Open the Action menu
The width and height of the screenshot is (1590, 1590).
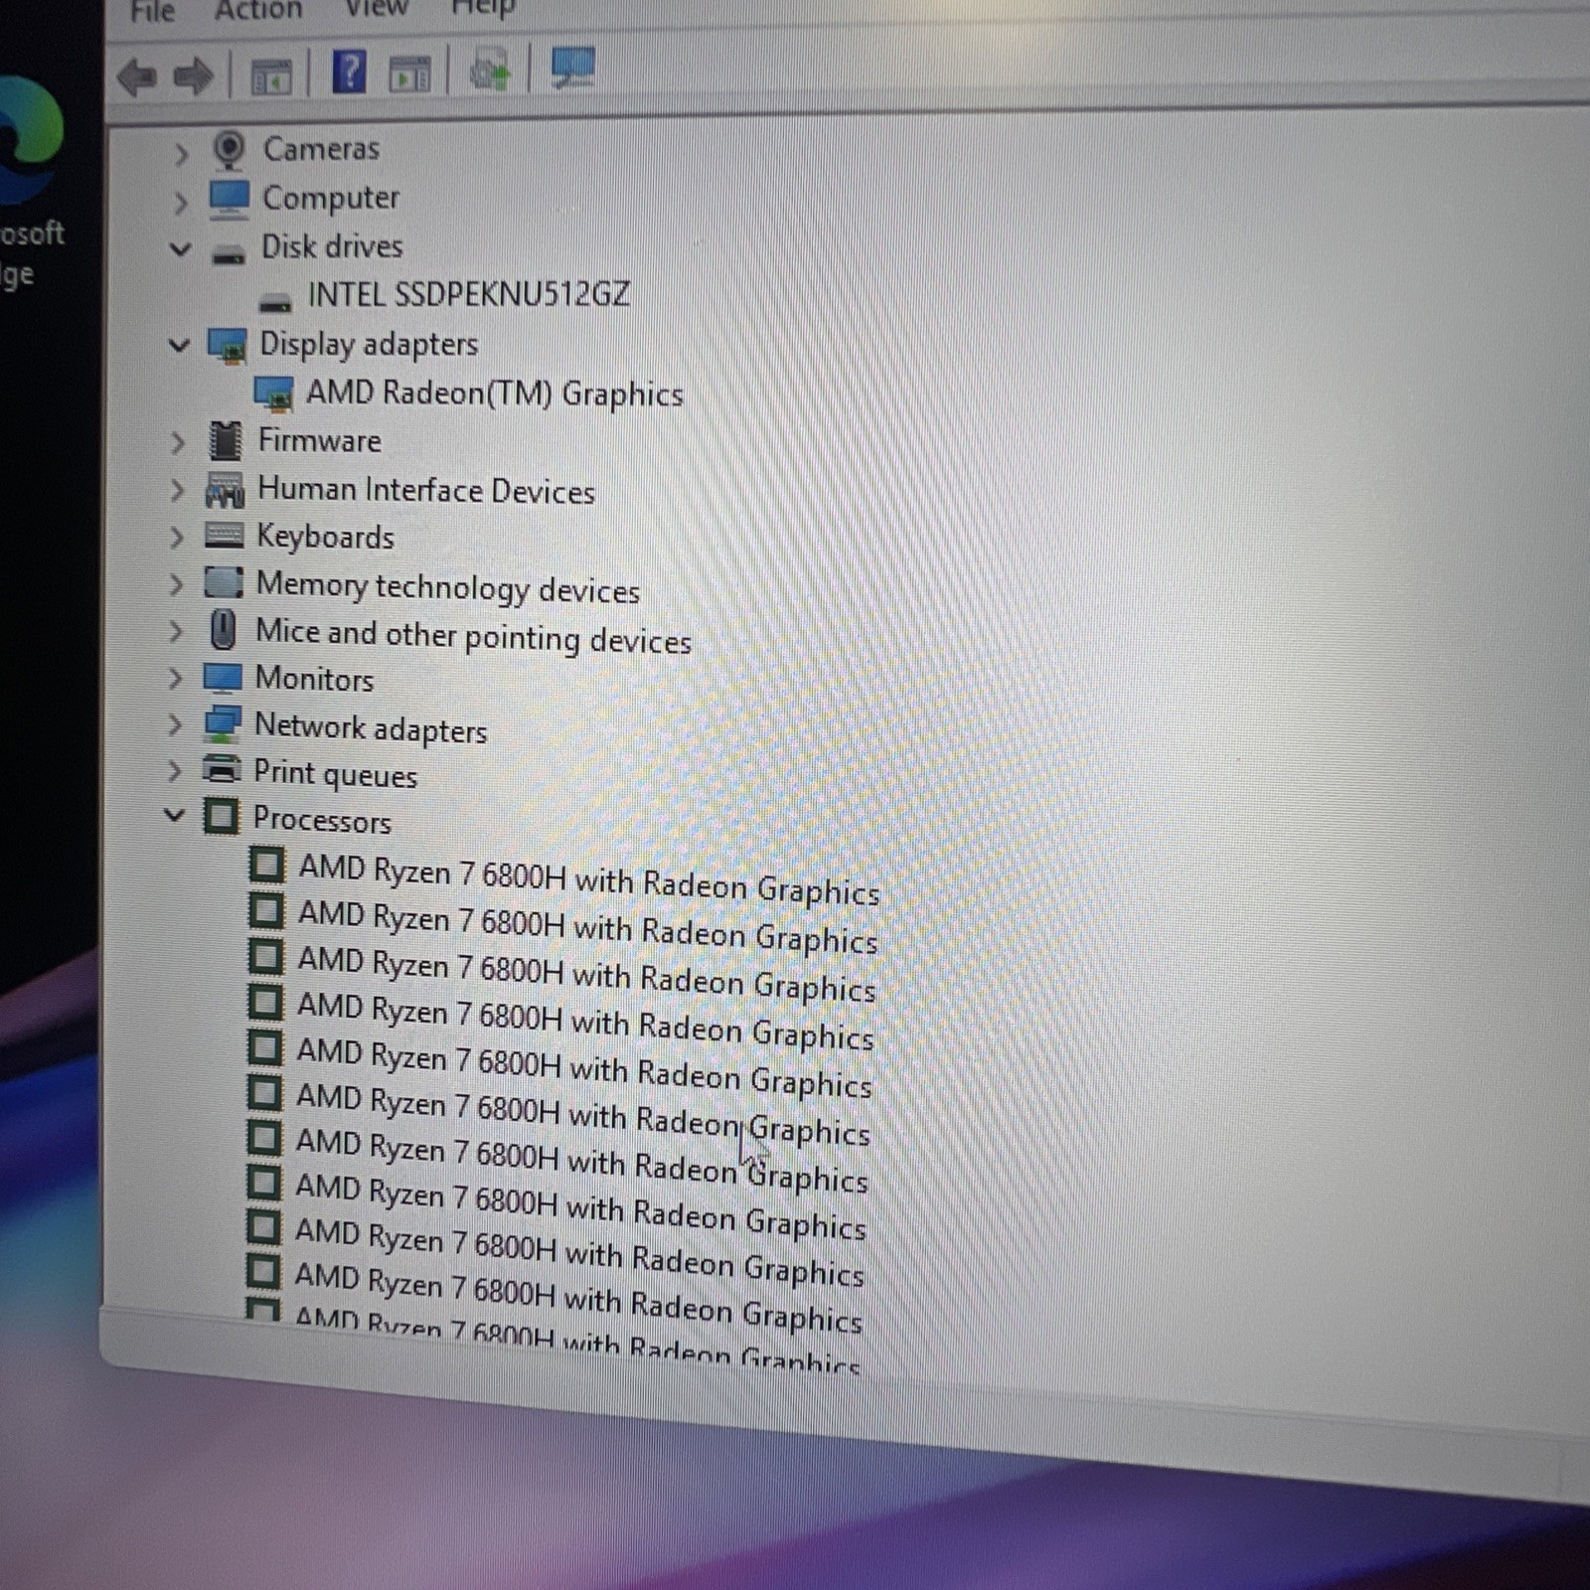258,10
